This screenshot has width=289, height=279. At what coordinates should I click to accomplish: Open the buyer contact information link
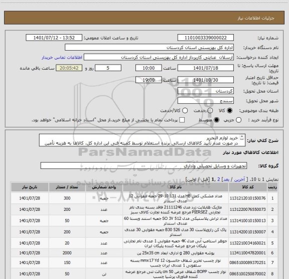tap(62, 58)
